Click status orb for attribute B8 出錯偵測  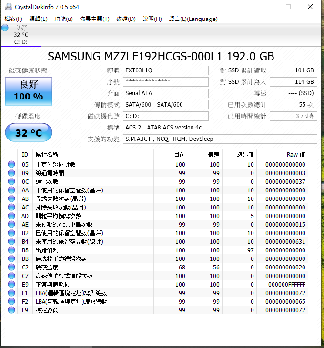pyautogui.click(x=11, y=250)
